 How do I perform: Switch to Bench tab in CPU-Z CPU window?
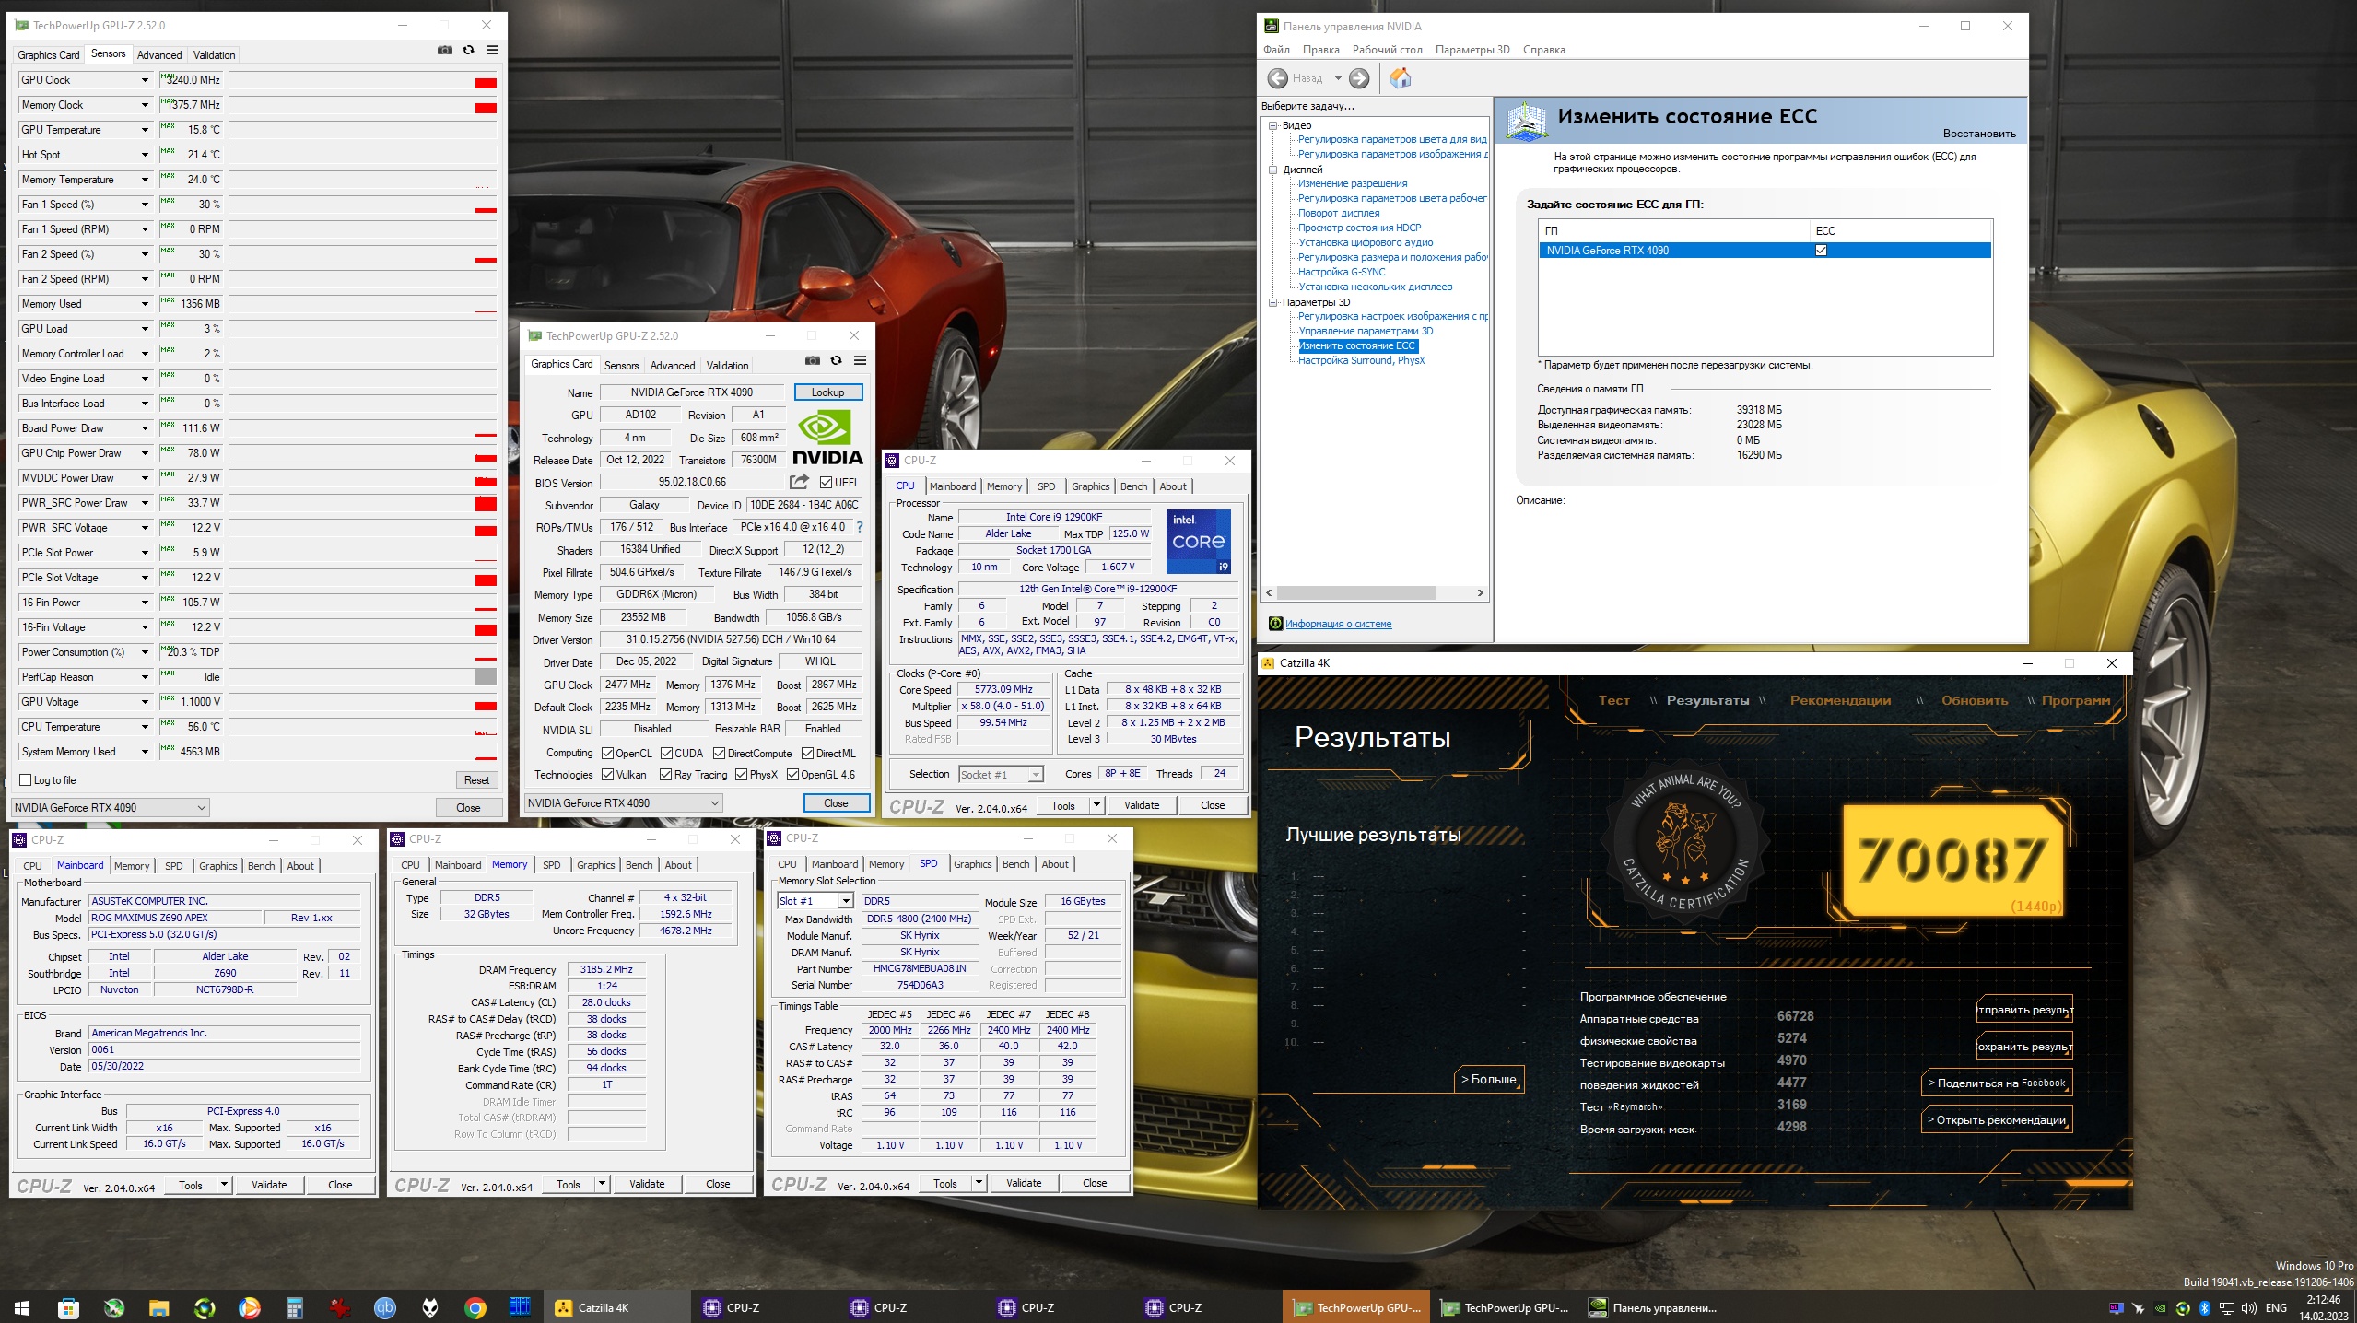[1134, 486]
